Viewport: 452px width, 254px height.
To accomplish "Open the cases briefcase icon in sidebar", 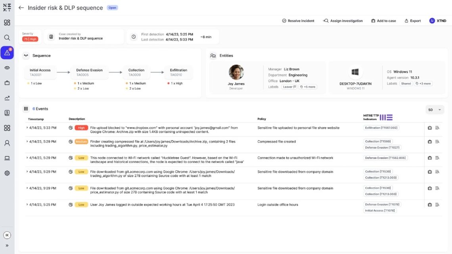I will pyautogui.click(x=7, y=82).
